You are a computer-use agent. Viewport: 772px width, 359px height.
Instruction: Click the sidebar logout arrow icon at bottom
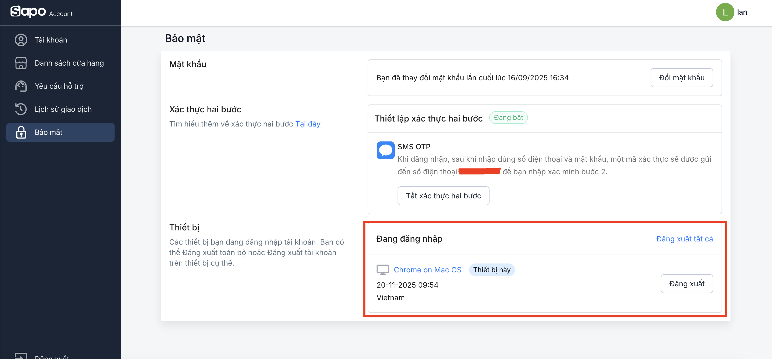(21, 356)
